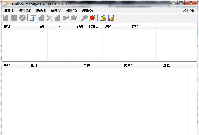Open the 編輯(E) menu
199x135 pixels.
[x=41, y=11]
